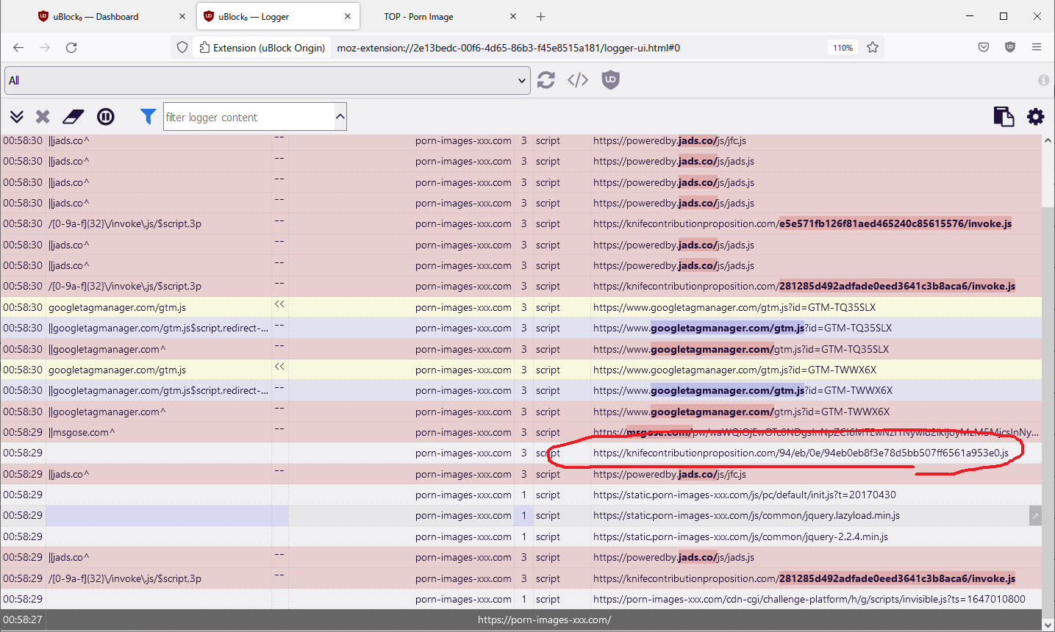Open the 'All' page selector dropdown

click(266, 79)
